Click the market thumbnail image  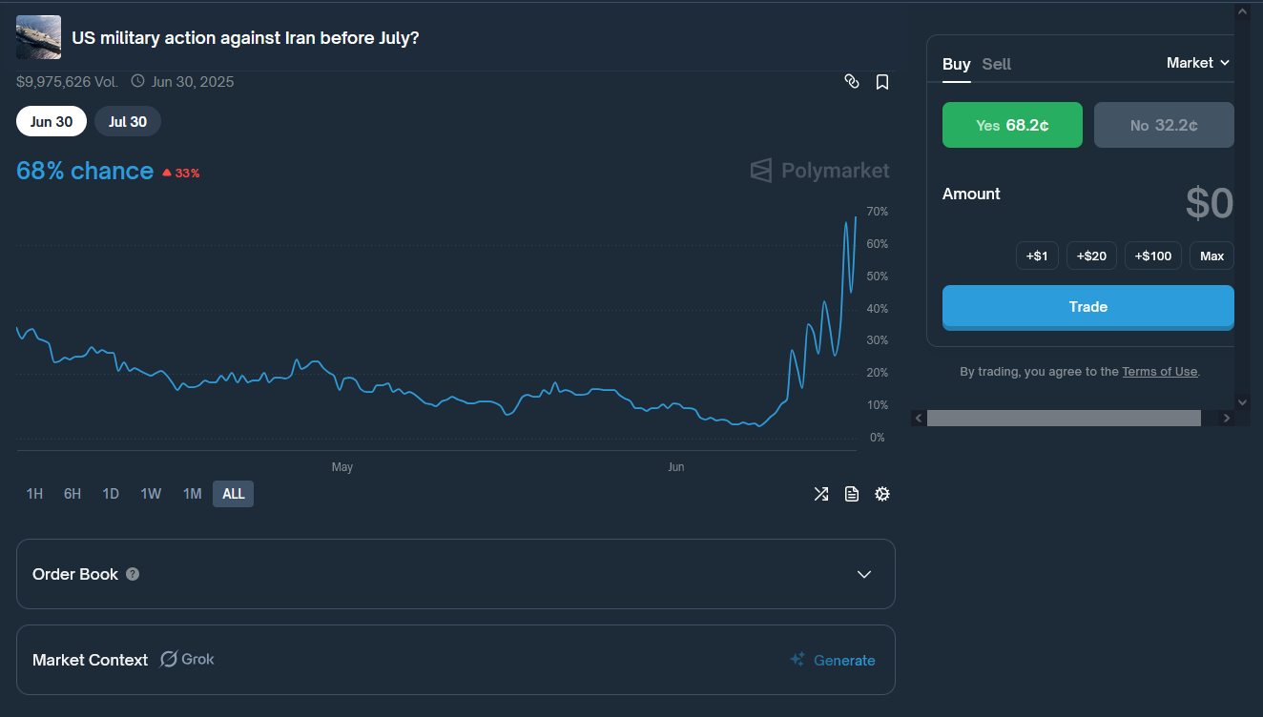[39, 37]
